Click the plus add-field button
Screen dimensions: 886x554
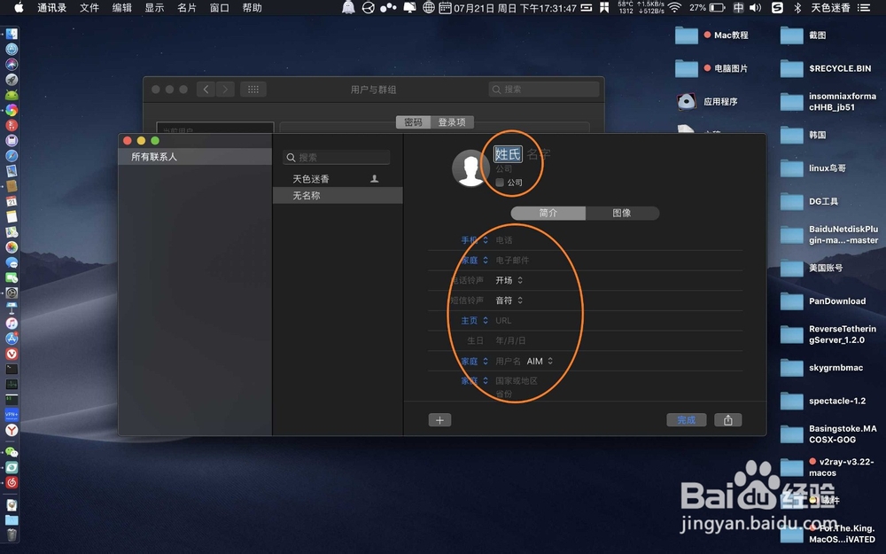tap(439, 420)
